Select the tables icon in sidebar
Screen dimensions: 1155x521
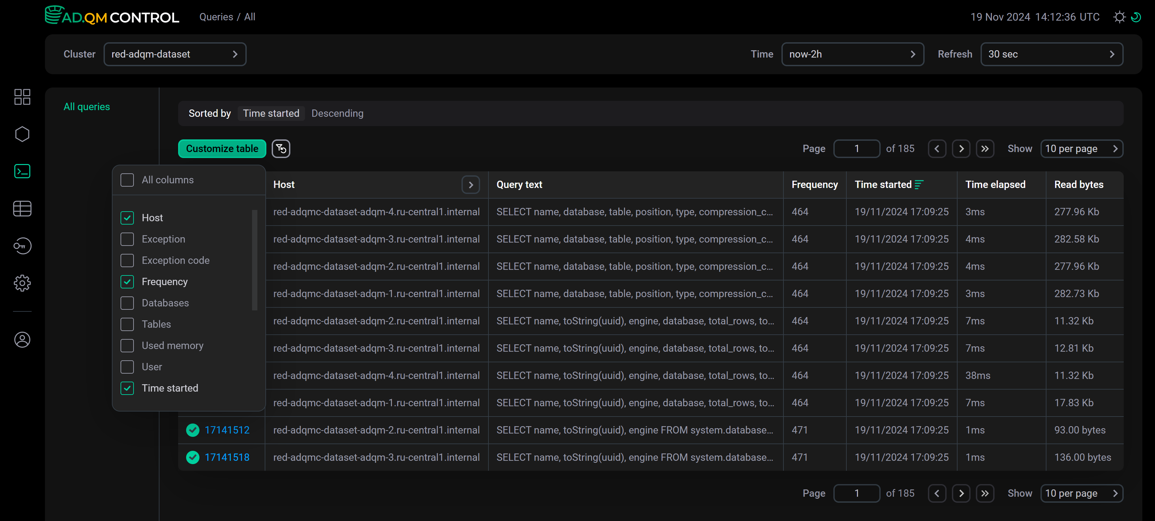coord(22,208)
